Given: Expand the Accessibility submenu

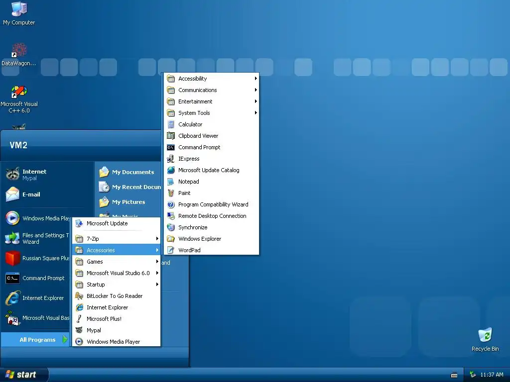Looking at the screenshot, I should pos(211,79).
